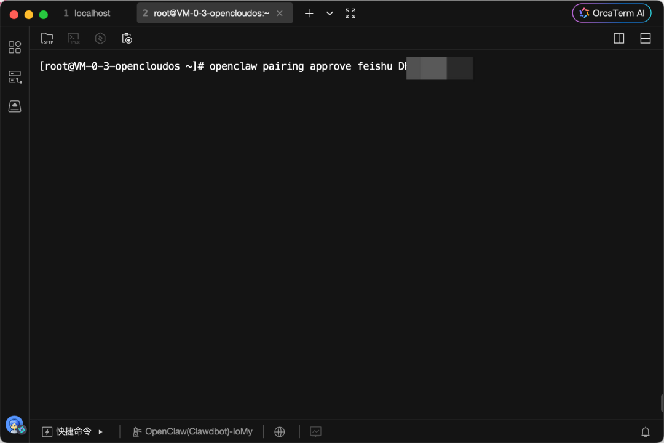Split the terminal pane vertically
Image resolution: width=664 pixels, height=443 pixels.
coord(619,39)
